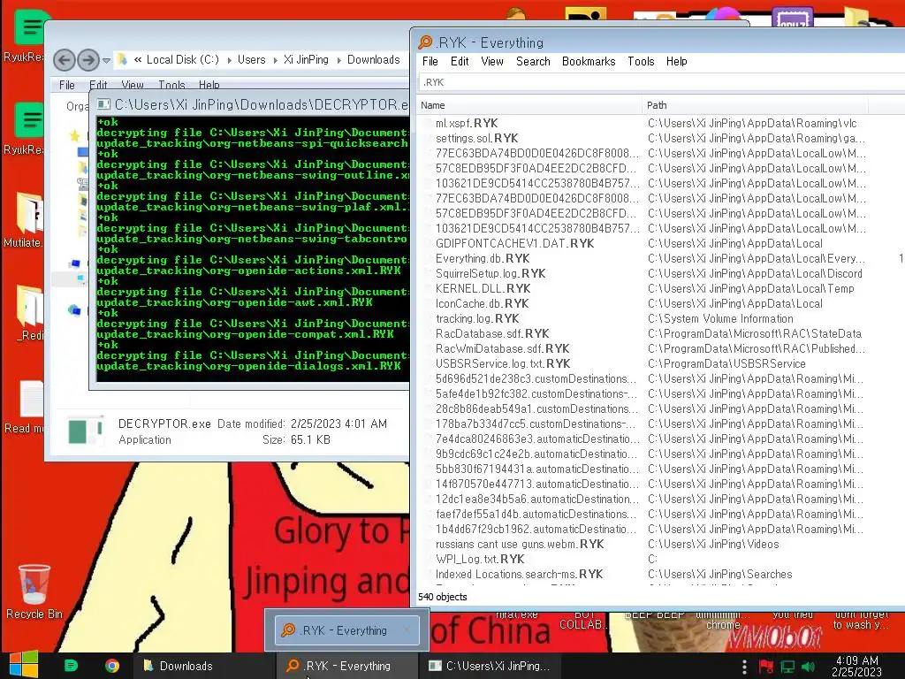The height and width of the screenshot is (679, 905).
Task: Click DECRYPTOR.exe name in details pane
Action: tap(164, 423)
